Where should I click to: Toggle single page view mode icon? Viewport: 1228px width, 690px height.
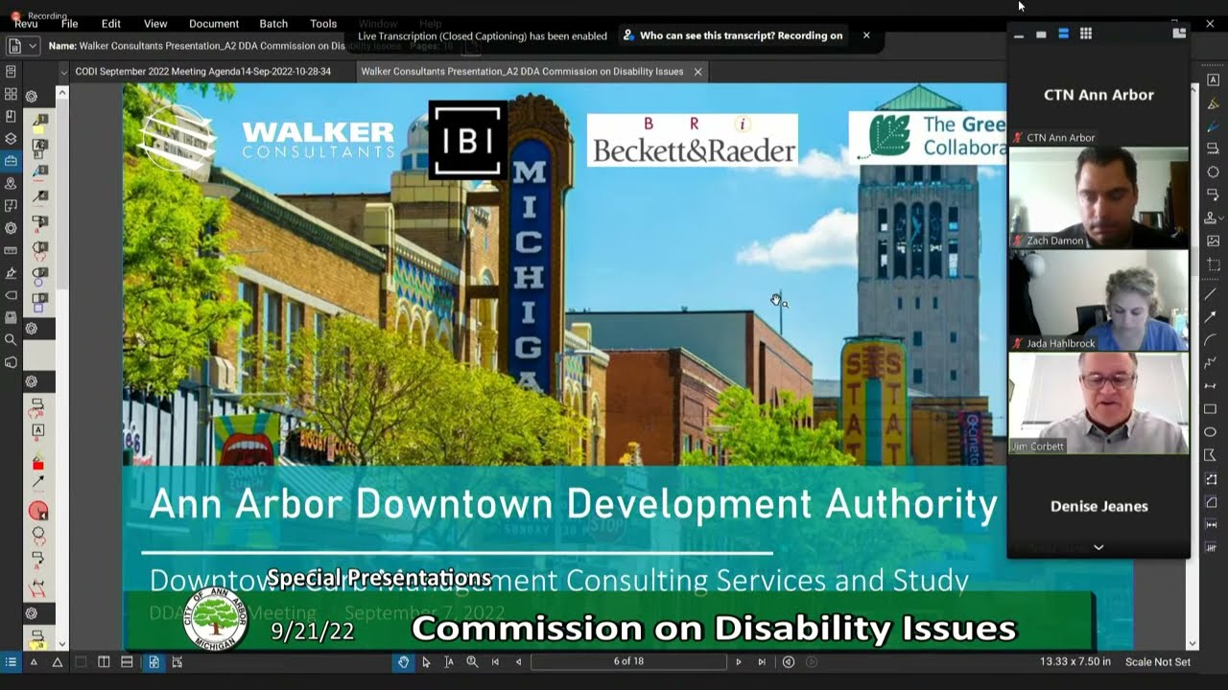tap(81, 661)
